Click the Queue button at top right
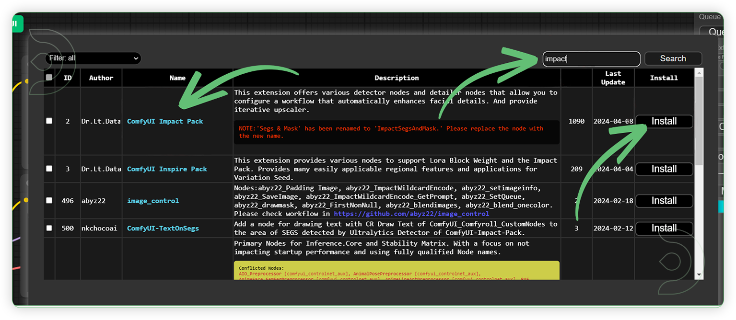 pos(710,17)
